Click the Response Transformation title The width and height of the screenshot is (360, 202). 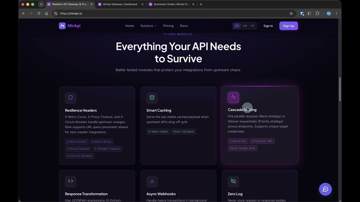point(86,194)
